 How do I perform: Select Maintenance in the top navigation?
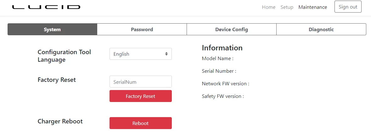coord(312,7)
